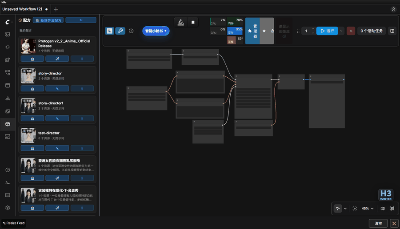Launch the 古装模特在现代-T-台走秀 recipe
This screenshot has height=229, width=400.
coord(57,208)
